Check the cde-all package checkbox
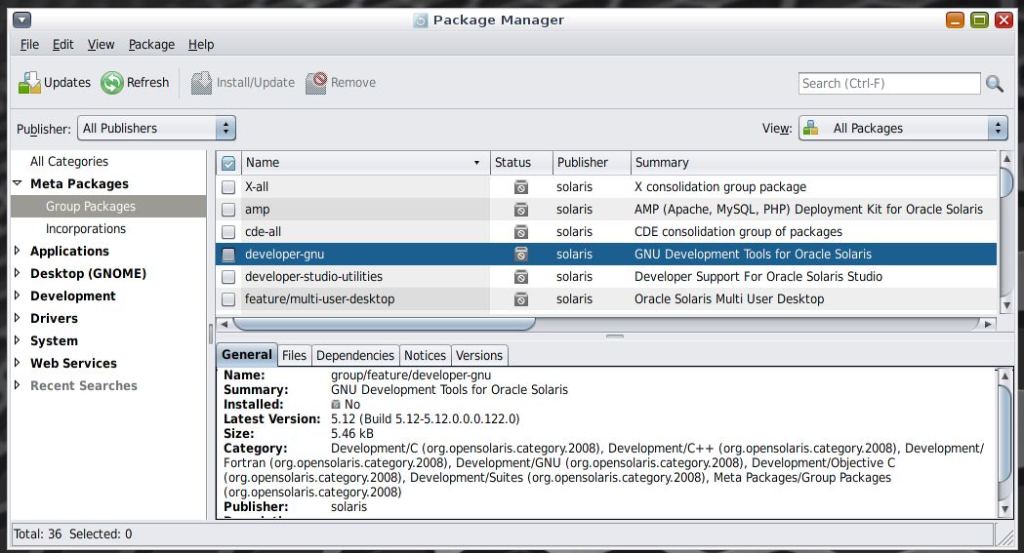 tap(228, 231)
